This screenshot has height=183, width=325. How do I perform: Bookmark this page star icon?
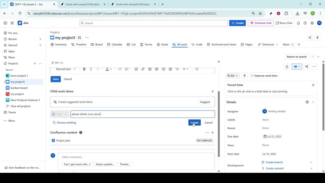coord(260,13)
